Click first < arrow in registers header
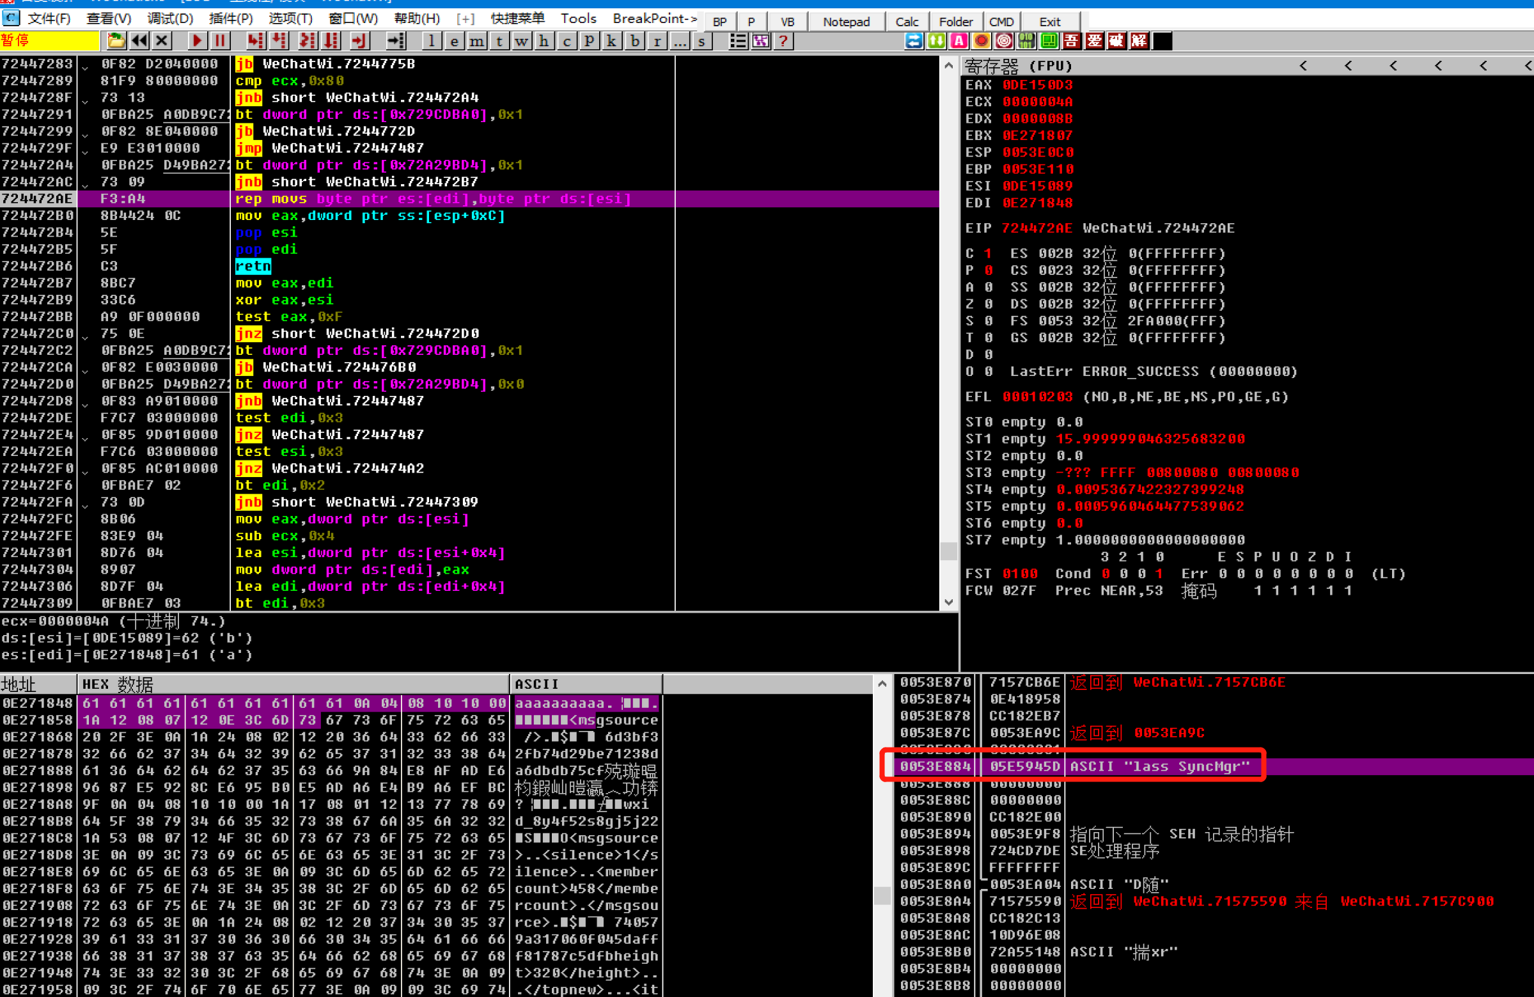Image resolution: width=1534 pixels, height=997 pixels. 1303,66
